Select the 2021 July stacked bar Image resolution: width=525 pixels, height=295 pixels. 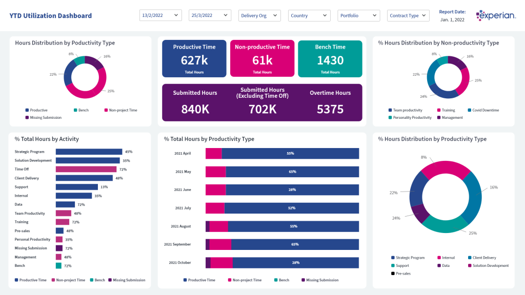click(x=282, y=208)
